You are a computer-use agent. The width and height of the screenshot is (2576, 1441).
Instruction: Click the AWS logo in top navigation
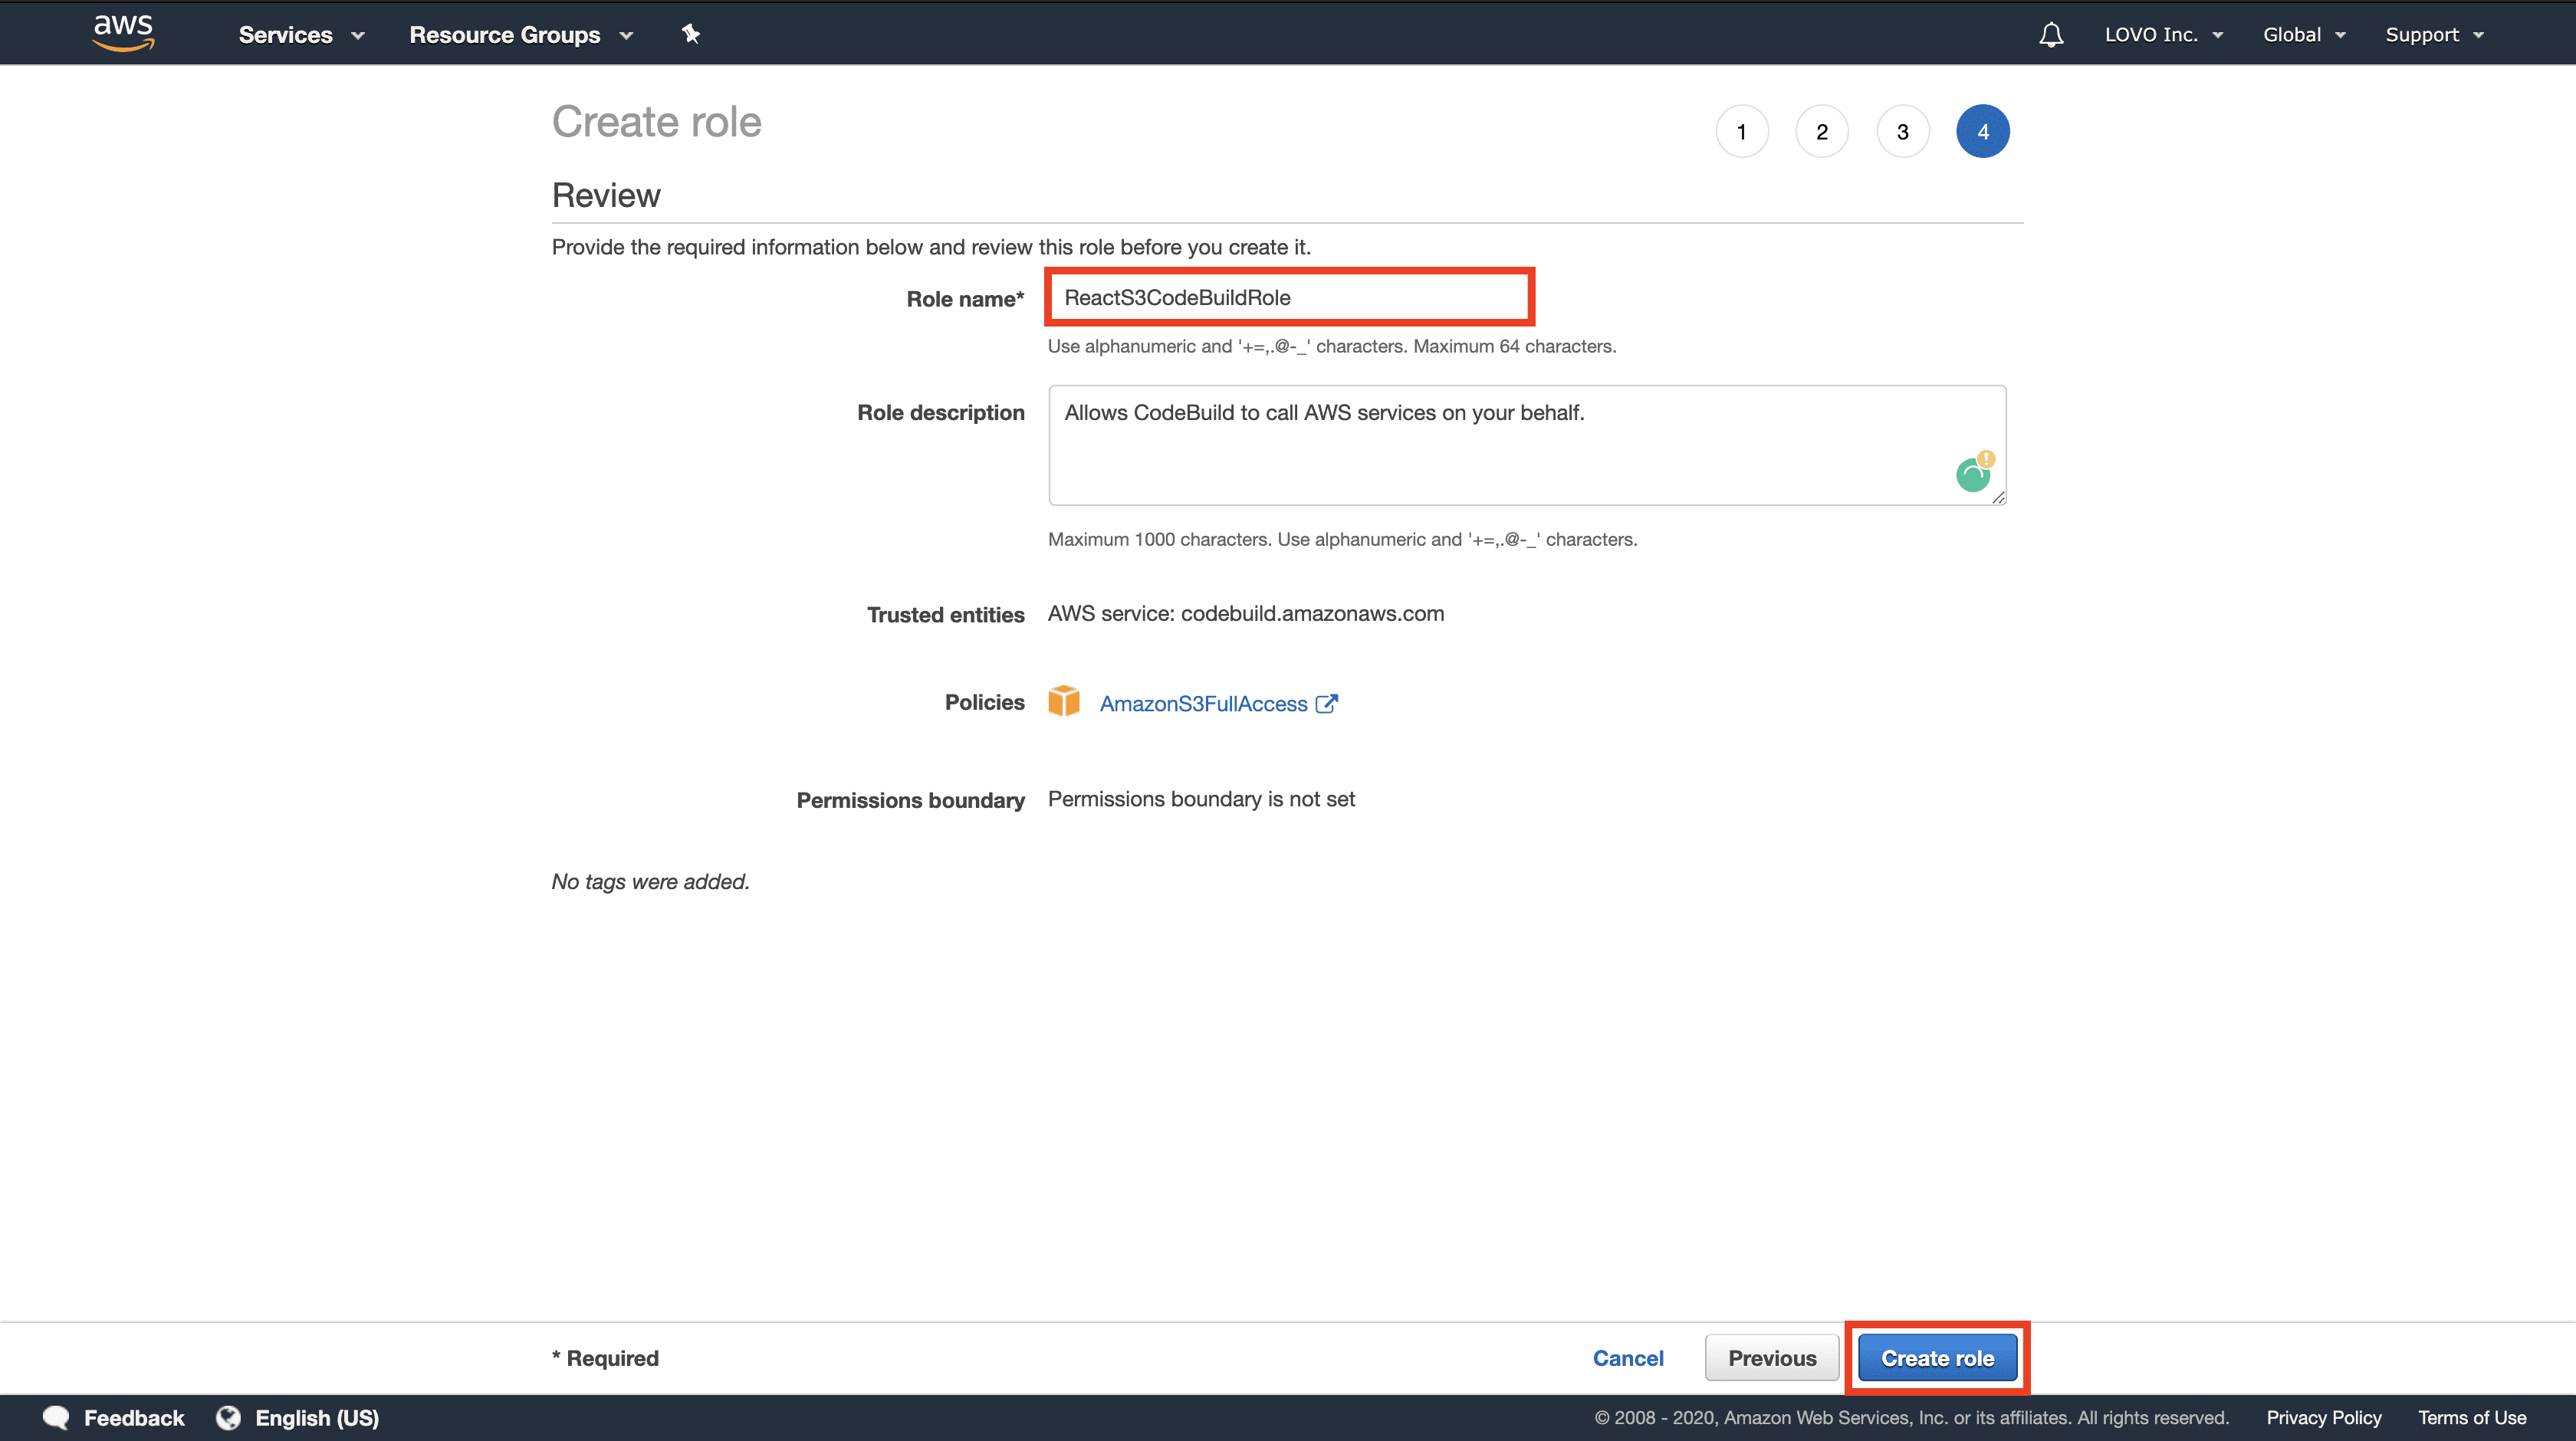pyautogui.click(x=120, y=34)
